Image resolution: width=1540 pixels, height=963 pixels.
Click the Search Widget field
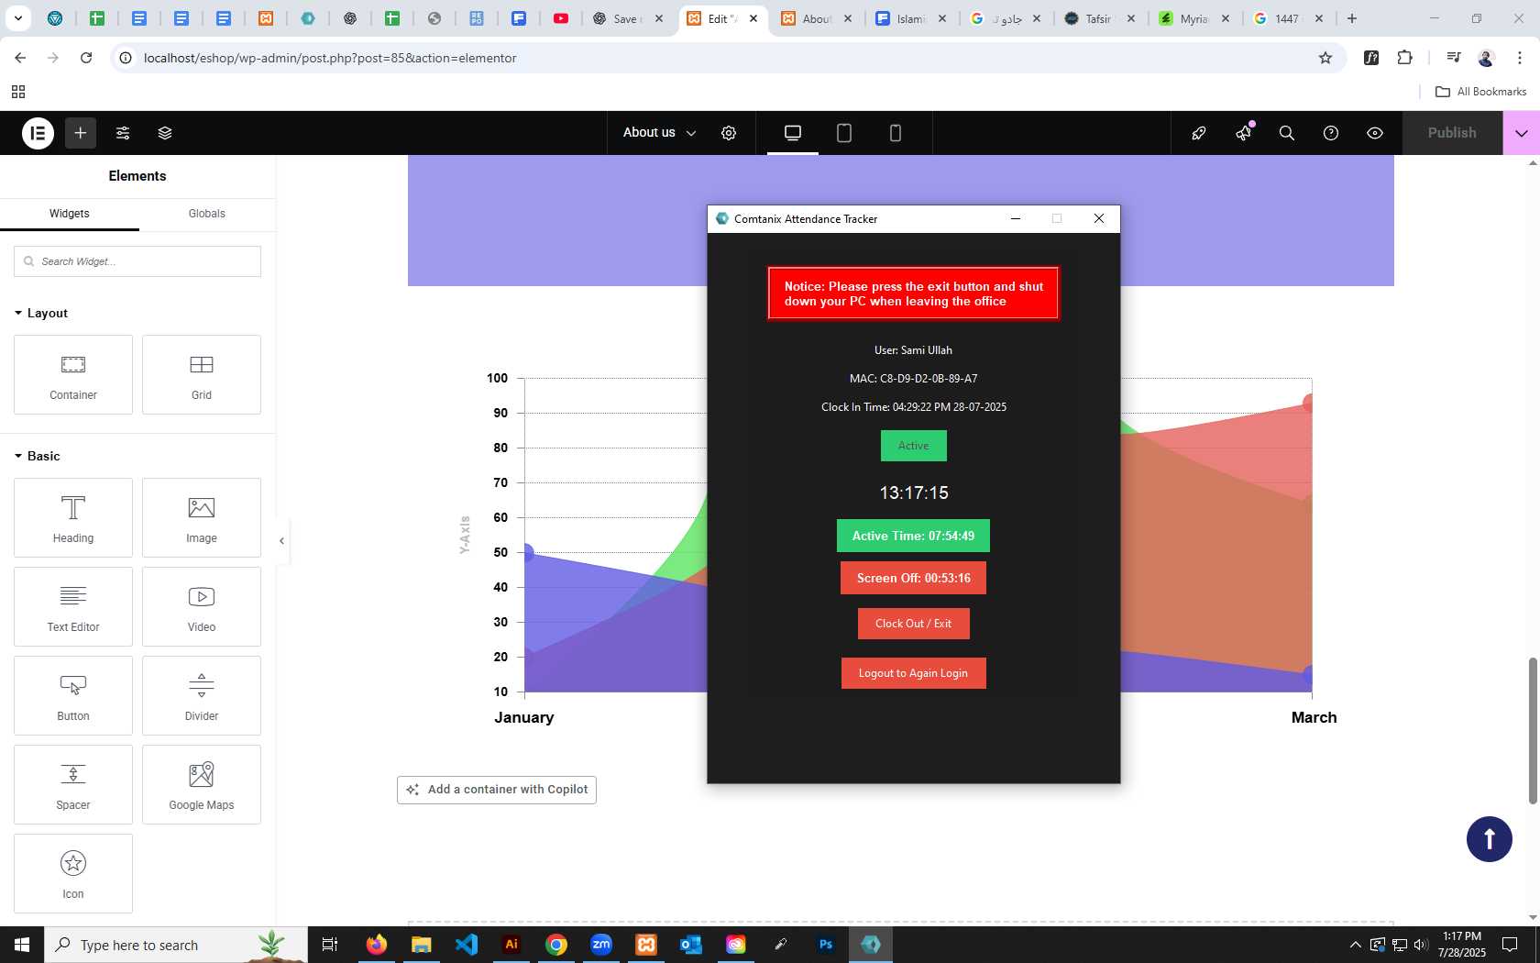point(137,261)
